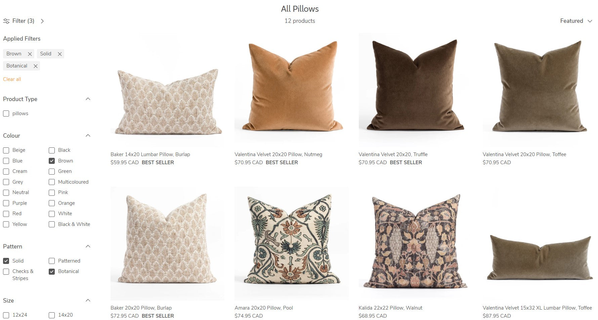Enable the Checks & Stripes checkbox
This screenshot has height=320, width=598.
[6, 271]
